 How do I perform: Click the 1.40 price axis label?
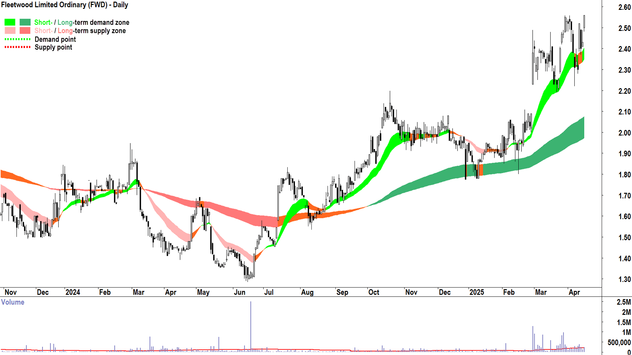pos(624,258)
